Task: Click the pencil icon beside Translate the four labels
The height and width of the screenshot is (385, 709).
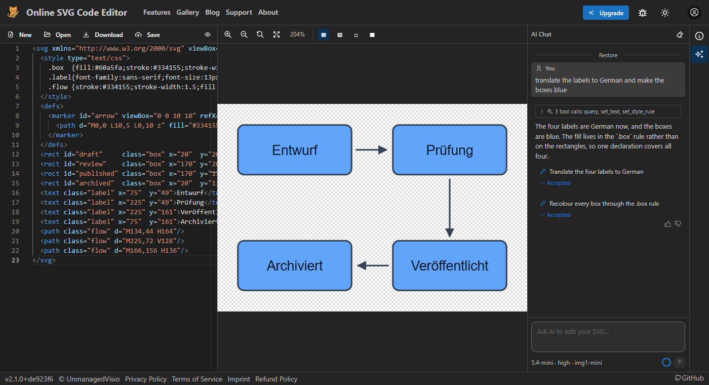Action: 543,172
